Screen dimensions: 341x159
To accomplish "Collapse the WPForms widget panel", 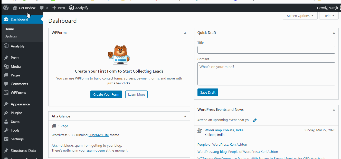I will coord(185,33).
